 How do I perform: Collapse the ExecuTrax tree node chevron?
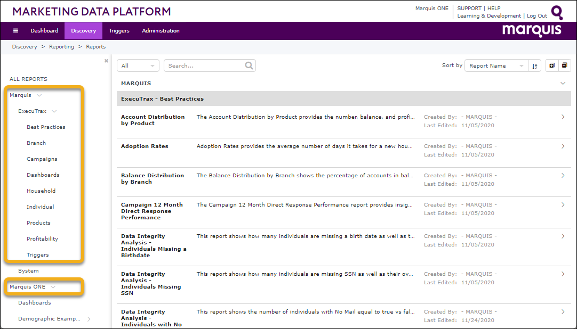coord(54,111)
